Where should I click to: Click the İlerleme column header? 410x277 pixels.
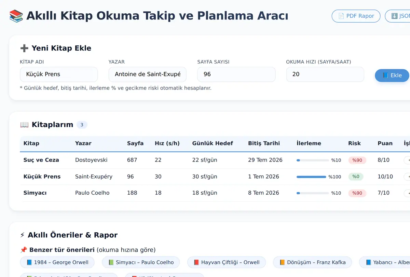coord(309,143)
